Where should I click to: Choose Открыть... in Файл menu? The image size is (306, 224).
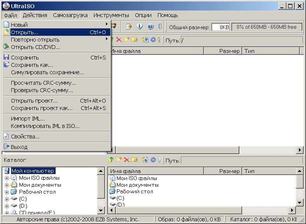tap(57, 32)
